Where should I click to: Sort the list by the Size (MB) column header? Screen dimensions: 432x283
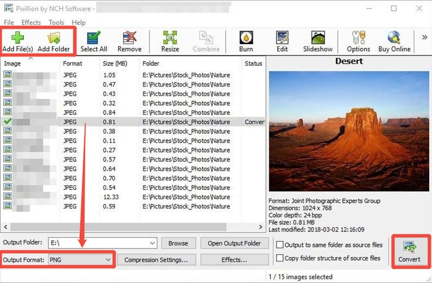pos(115,63)
